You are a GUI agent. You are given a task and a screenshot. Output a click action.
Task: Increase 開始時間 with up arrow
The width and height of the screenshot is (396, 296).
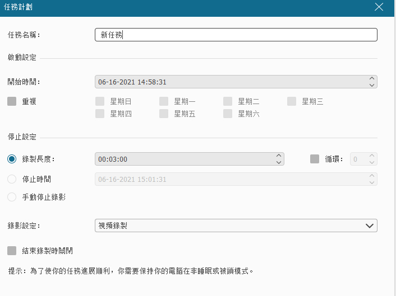372,78
